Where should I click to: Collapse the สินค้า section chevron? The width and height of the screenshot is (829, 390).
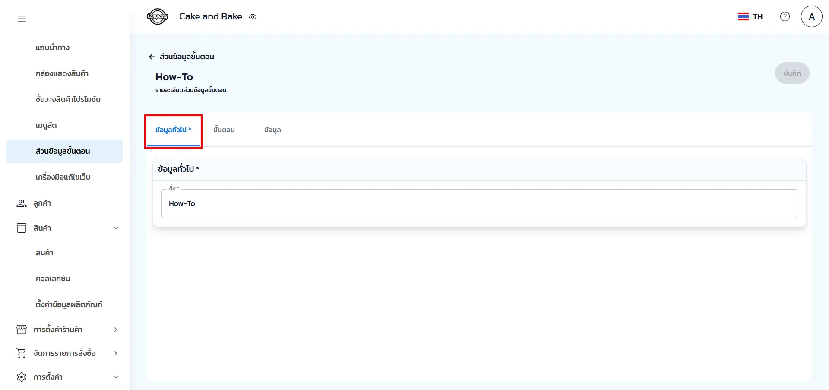tap(116, 228)
